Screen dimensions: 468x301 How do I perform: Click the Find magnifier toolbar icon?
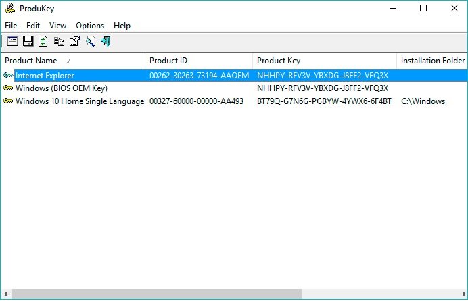click(91, 42)
